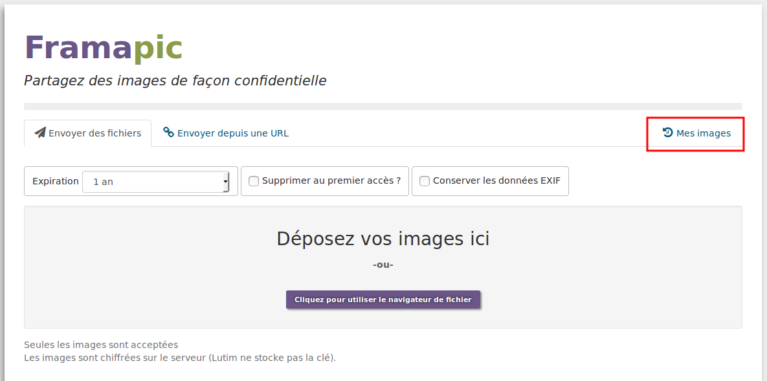
Task: Open the Mes images link
Action: pos(696,133)
